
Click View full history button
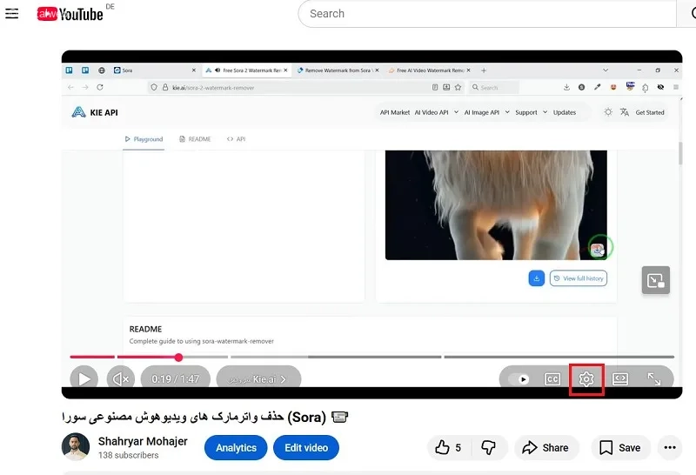coord(579,278)
